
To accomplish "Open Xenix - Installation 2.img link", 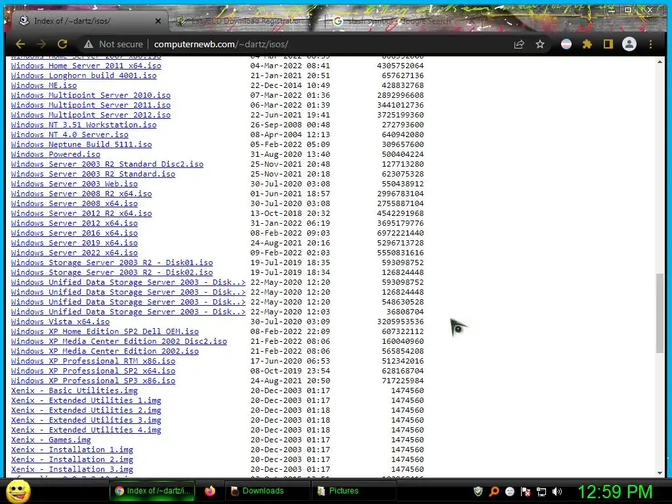I will click(x=72, y=460).
